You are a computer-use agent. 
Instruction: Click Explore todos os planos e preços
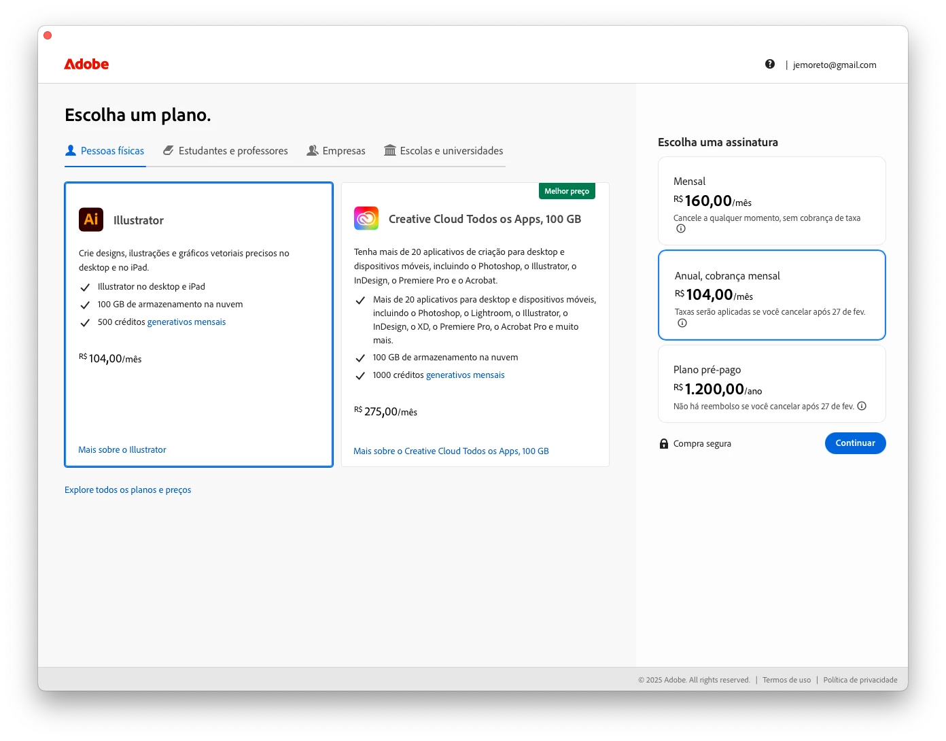(x=128, y=490)
